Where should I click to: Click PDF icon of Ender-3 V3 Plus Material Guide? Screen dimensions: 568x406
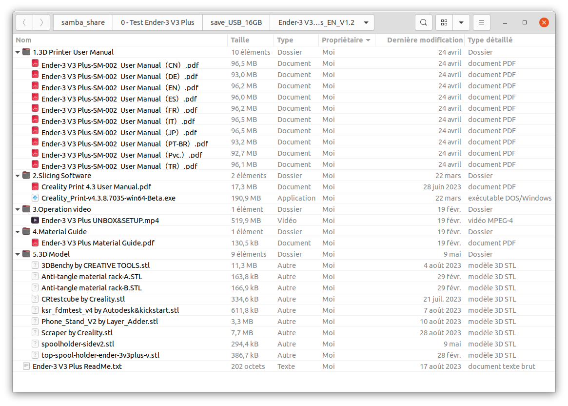point(35,243)
